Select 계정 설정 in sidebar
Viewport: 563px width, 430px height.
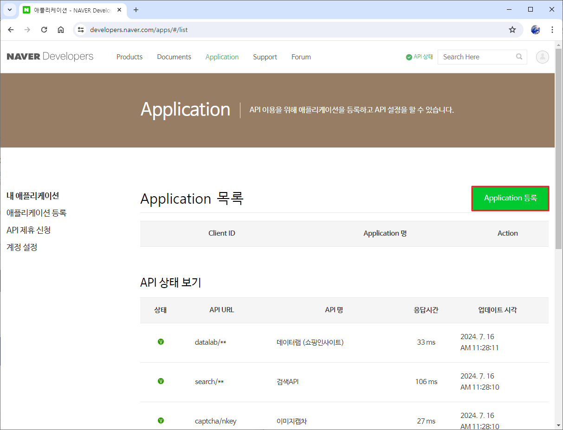[22, 247]
